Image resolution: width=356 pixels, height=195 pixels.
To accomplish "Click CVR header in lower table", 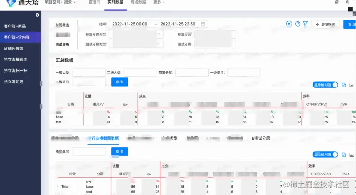I will (x=345, y=174).
